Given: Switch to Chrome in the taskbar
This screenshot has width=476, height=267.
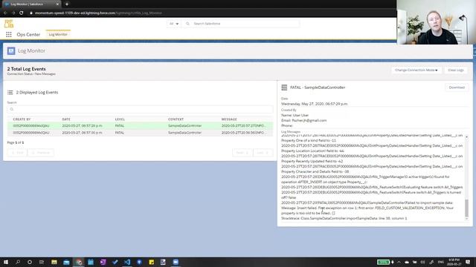Looking at the screenshot, I should tap(79, 262).
